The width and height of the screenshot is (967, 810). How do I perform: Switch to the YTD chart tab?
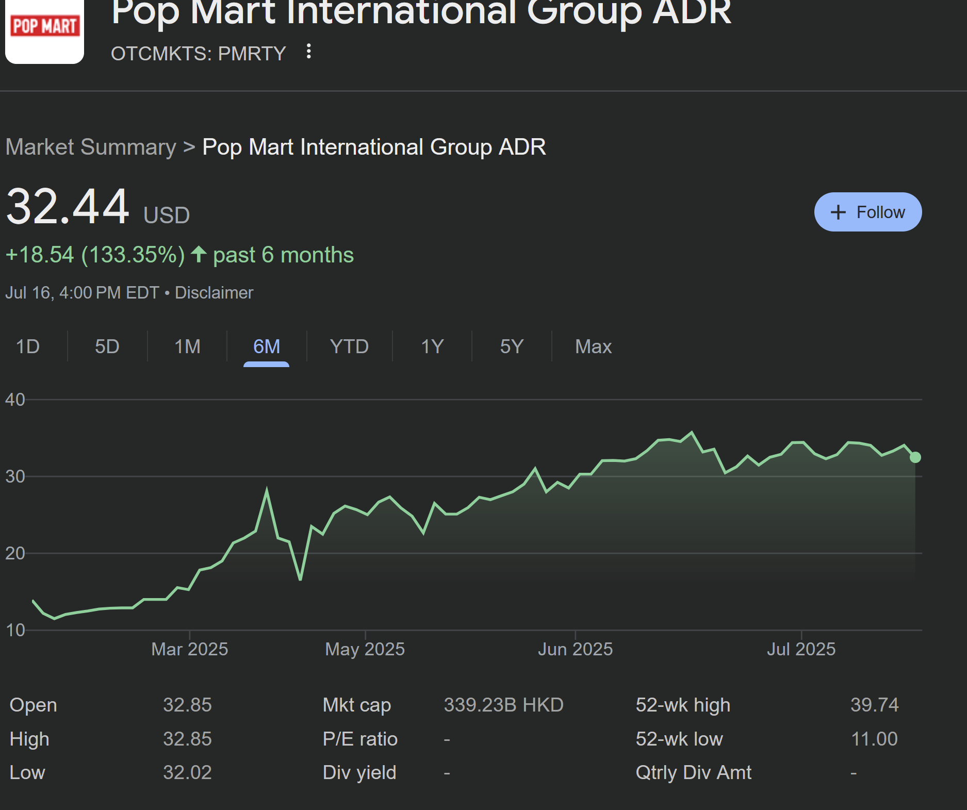pos(350,346)
